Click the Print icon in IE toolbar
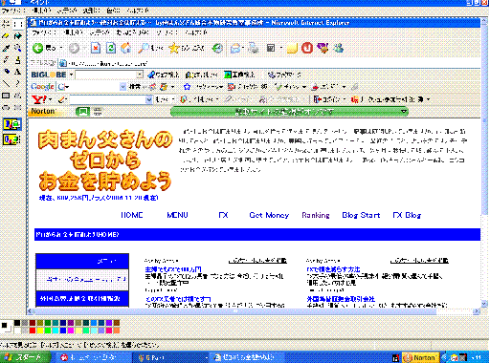 [254, 48]
